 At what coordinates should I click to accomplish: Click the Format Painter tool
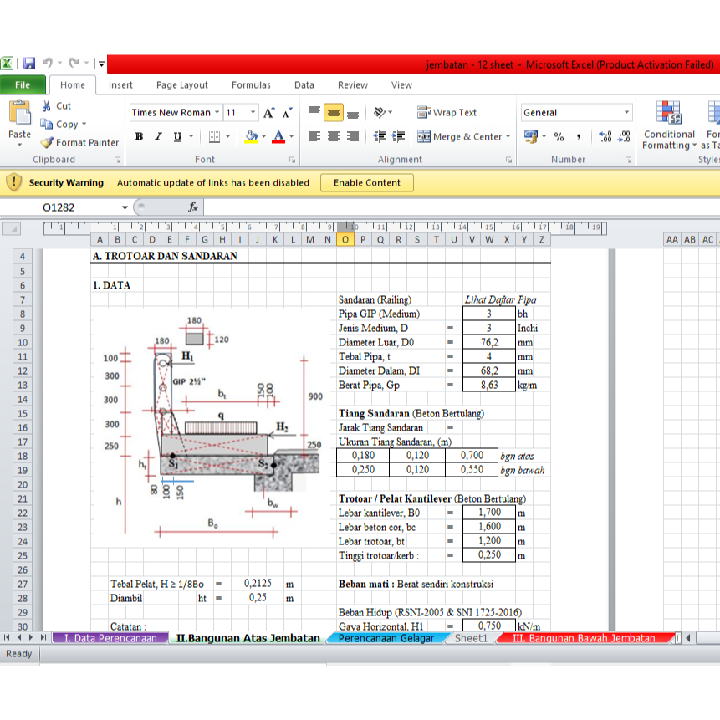pos(80,143)
